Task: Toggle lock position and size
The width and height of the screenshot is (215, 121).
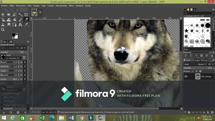Action: 197,71
